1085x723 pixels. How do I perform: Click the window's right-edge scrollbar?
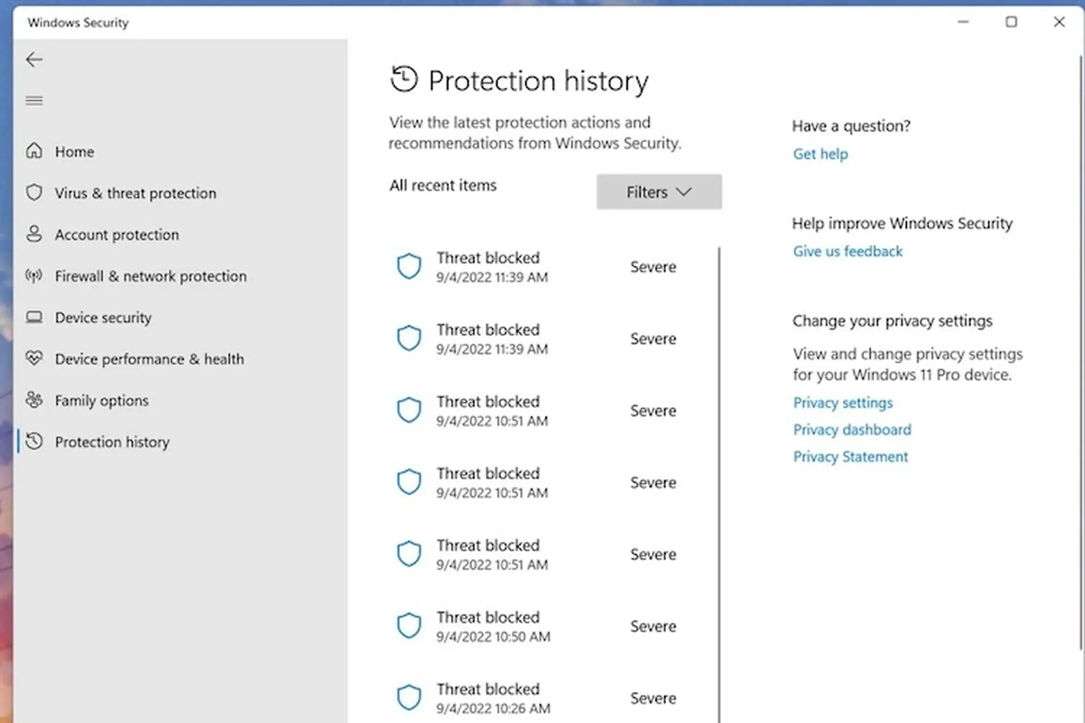pyautogui.click(x=1081, y=353)
